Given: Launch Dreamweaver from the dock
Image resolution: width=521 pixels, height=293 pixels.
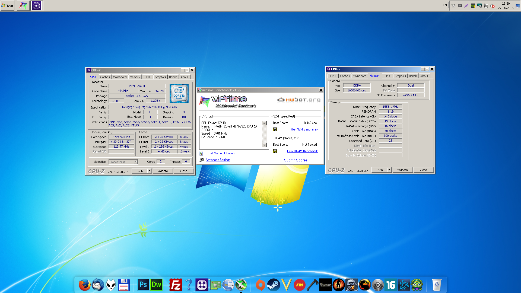Looking at the screenshot, I should (x=156, y=285).
